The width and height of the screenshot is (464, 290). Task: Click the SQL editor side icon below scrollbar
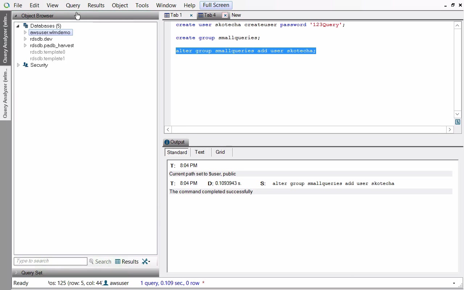click(x=457, y=122)
